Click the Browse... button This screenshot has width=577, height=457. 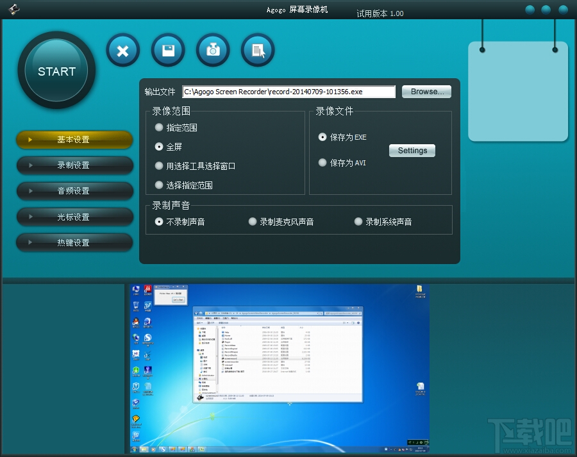point(426,92)
